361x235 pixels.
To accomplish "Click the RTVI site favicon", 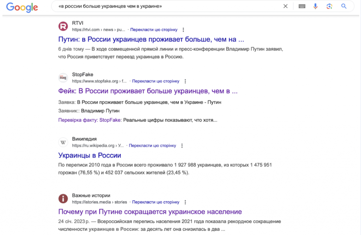I will click(x=63, y=26).
